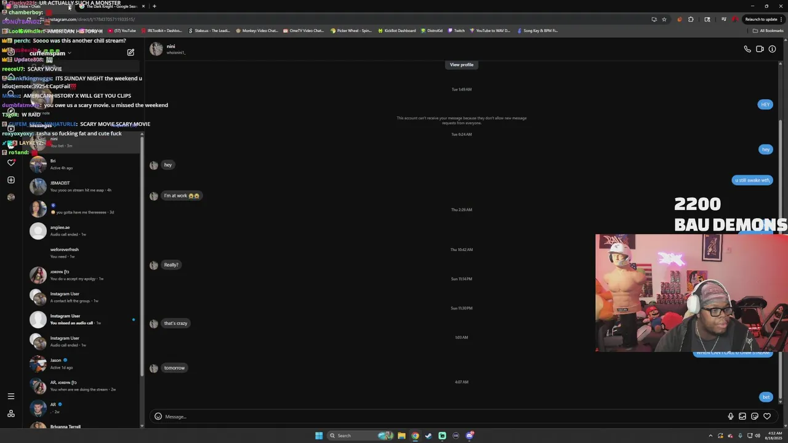Open conversation information panel

point(772,49)
